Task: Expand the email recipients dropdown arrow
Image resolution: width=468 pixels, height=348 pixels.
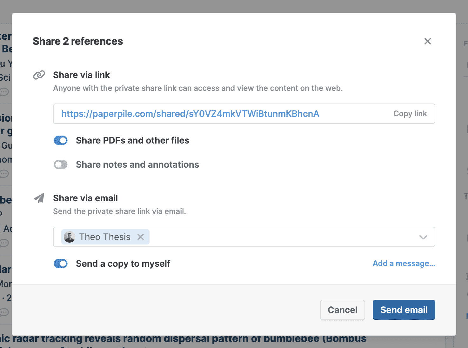Action: tap(423, 237)
